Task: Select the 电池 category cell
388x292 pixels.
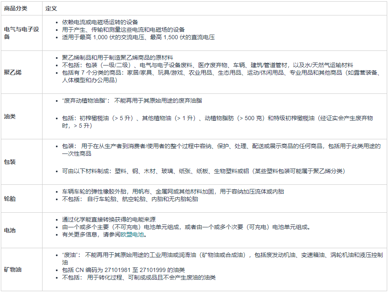Action: pos(10,230)
